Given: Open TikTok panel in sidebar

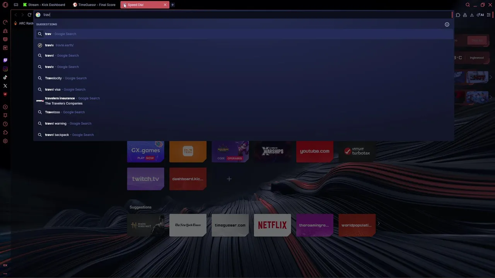Looking at the screenshot, I should click(5, 77).
